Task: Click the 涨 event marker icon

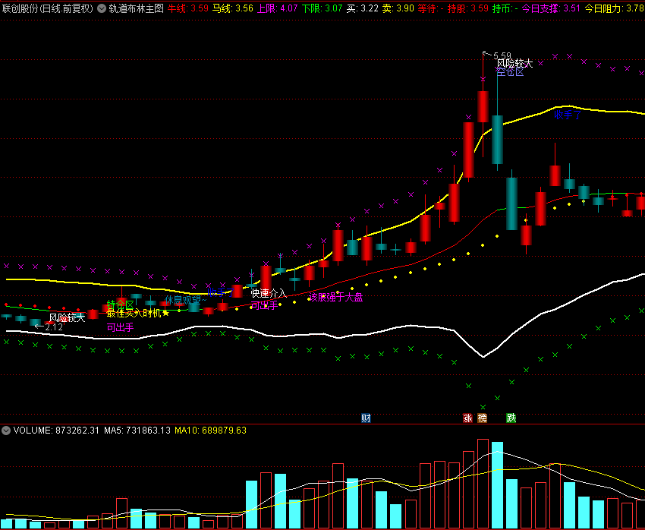Action: [x=467, y=418]
